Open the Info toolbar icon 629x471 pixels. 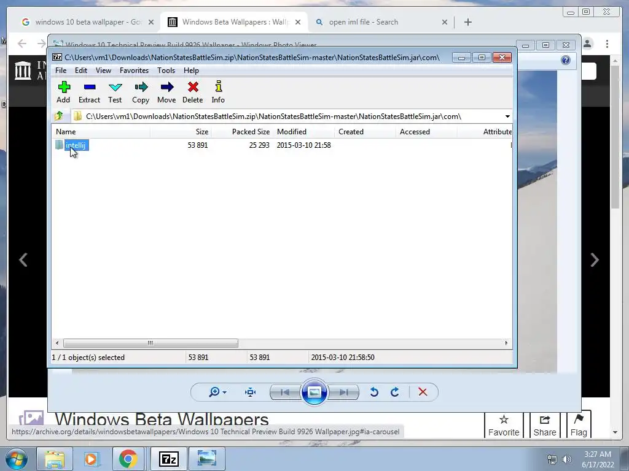pyautogui.click(x=218, y=92)
